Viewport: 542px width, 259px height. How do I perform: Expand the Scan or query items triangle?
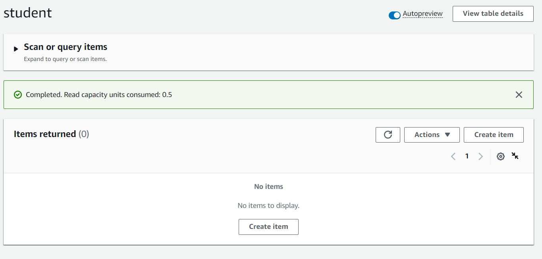pyautogui.click(x=16, y=49)
